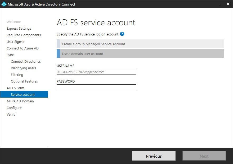This screenshot has width=233, height=164.
Task: Go to the Verify step
Action: click(x=11, y=115)
